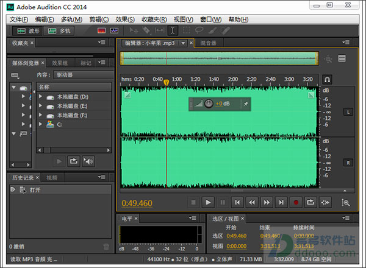Click the playhead marker on the timeline

[x=166, y=82]
